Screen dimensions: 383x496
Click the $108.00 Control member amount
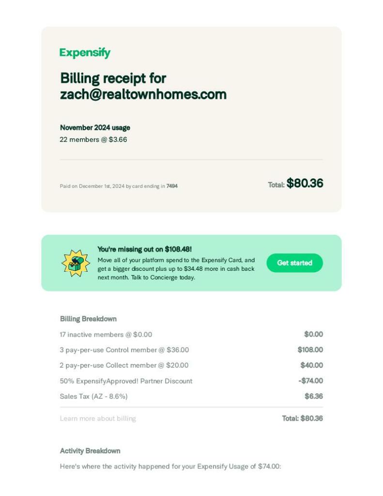pyautogui.click(x=310, y=350)
